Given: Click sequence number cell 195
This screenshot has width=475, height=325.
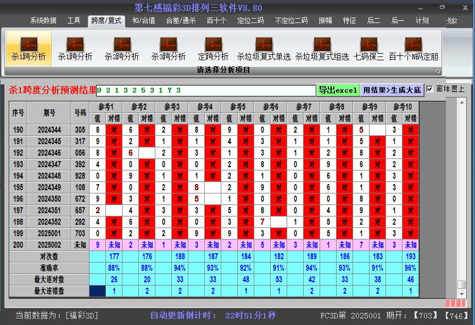Looking at the screenshot, I should coord(18,187).
